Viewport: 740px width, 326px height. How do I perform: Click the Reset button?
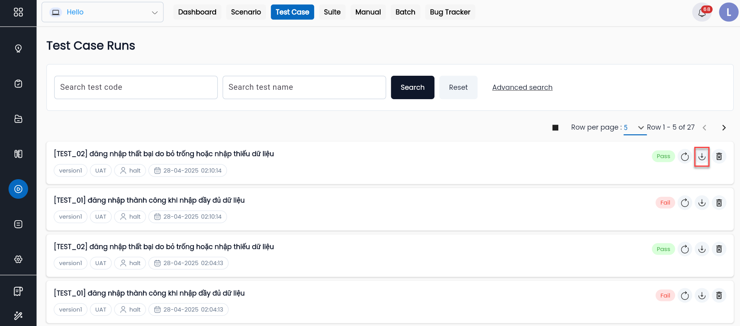458,87
